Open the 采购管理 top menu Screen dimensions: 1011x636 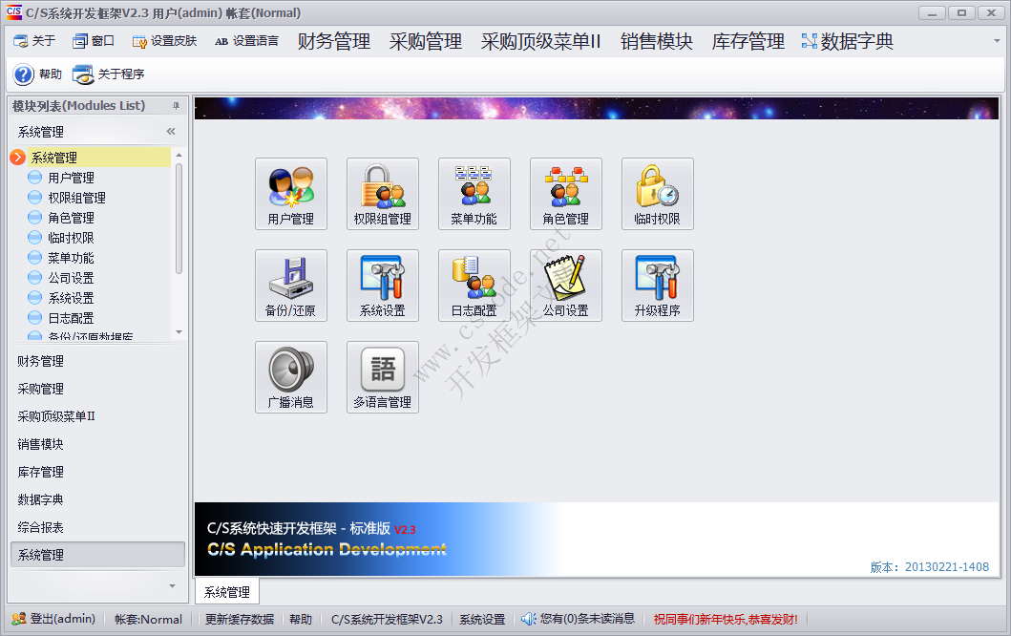(426, 41)
